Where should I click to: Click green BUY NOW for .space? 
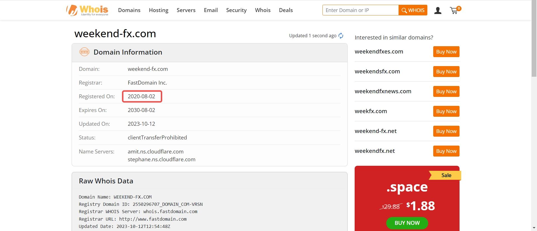click(x=407, y=223)
